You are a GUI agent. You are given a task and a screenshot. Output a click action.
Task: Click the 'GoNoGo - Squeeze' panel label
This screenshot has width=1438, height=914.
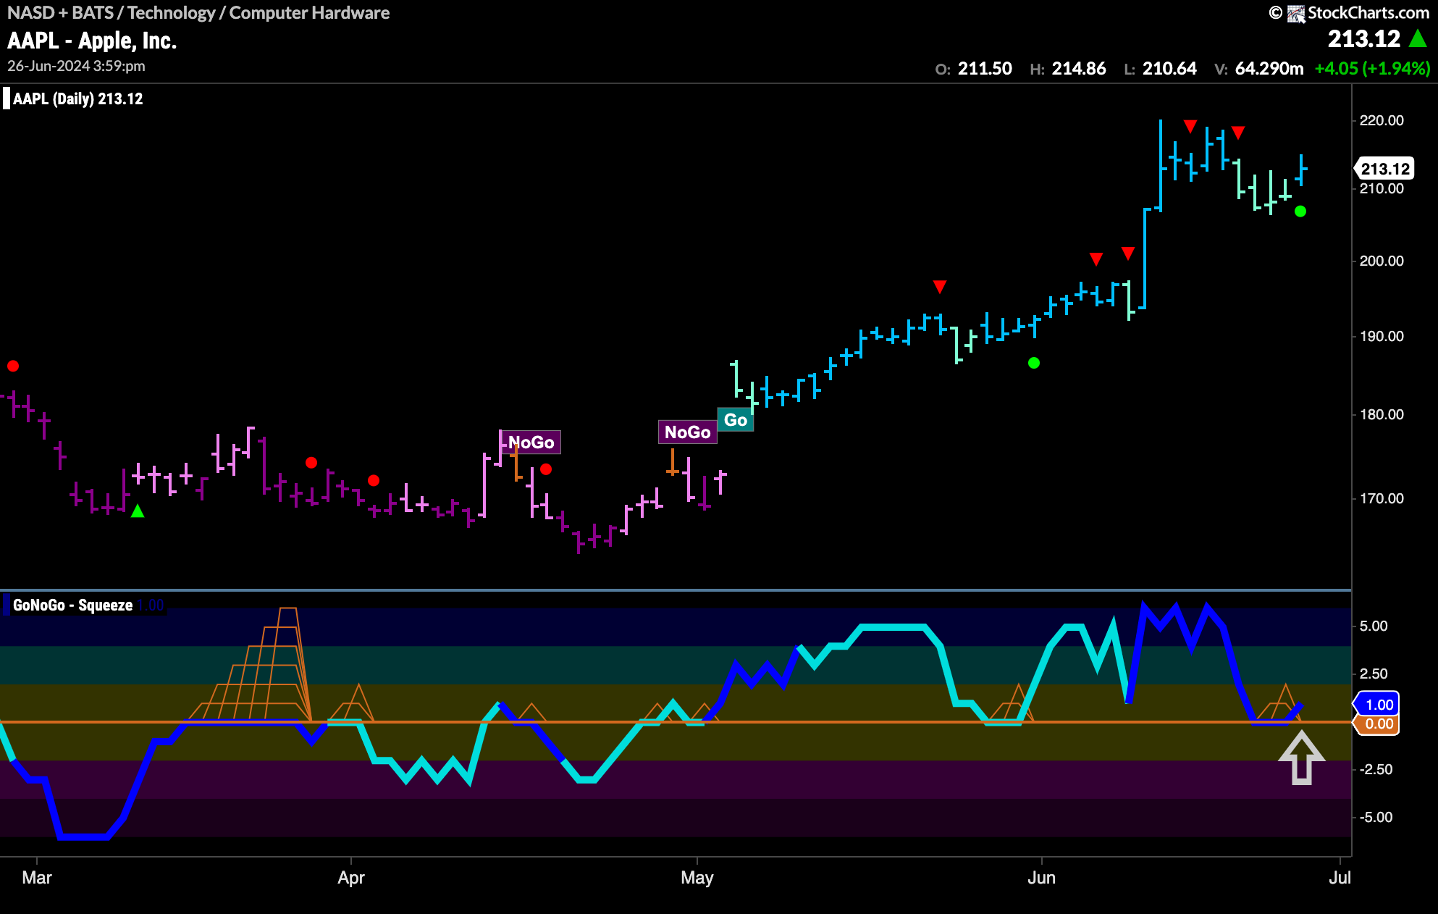pos(72,605)
